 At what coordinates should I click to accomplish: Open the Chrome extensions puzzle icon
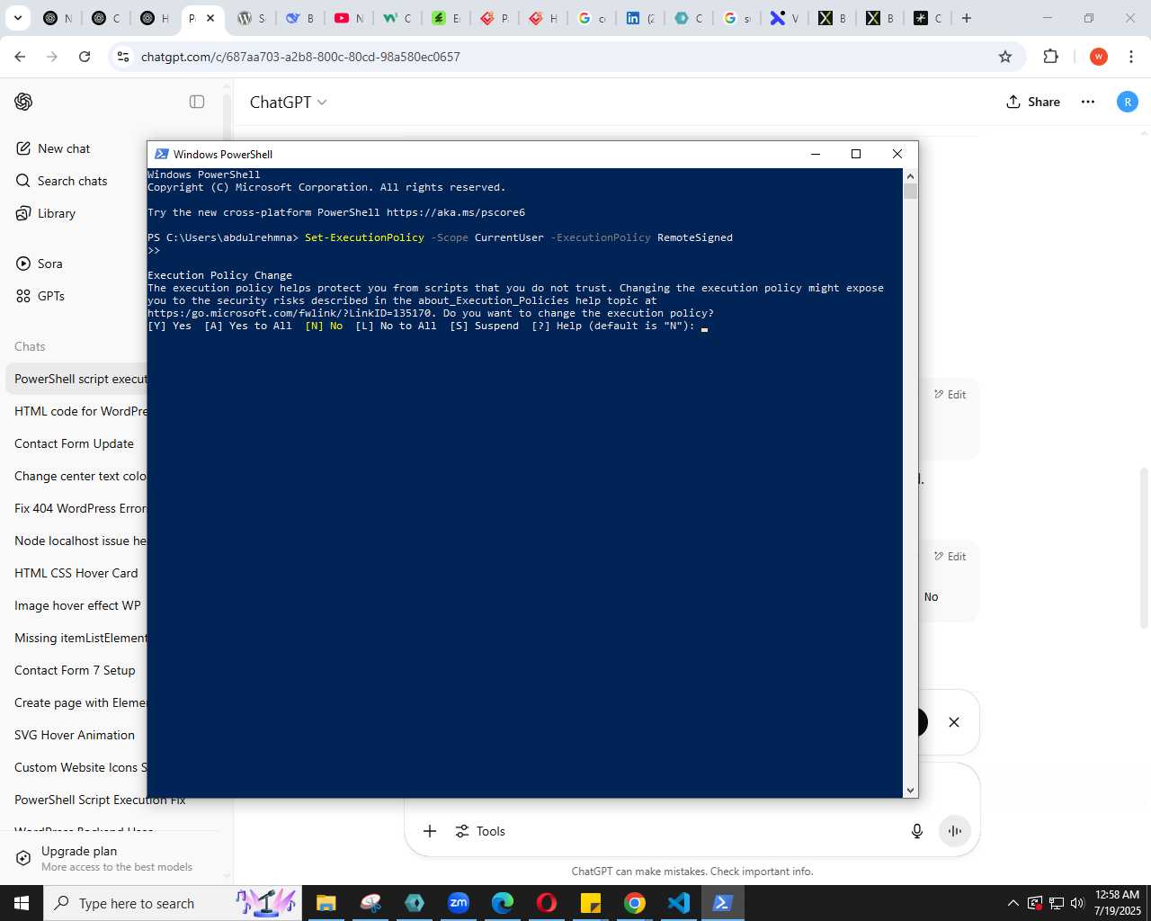tap(1050, 57)
